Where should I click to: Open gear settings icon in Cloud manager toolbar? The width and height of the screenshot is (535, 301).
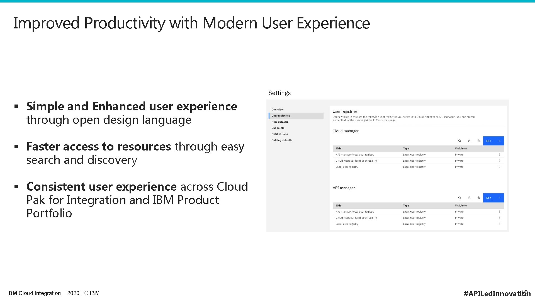479,141
